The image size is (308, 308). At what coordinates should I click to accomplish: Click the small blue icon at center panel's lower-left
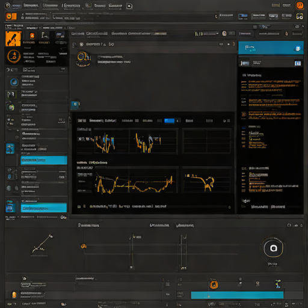point(75,105)
